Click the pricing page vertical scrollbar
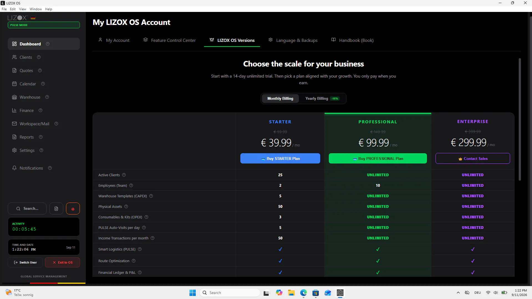532x299 pixels. 520,119
